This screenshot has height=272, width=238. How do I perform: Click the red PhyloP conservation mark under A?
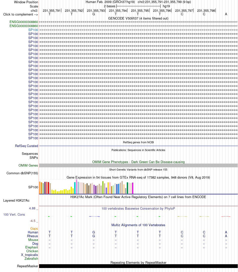(x=226, y=216)
